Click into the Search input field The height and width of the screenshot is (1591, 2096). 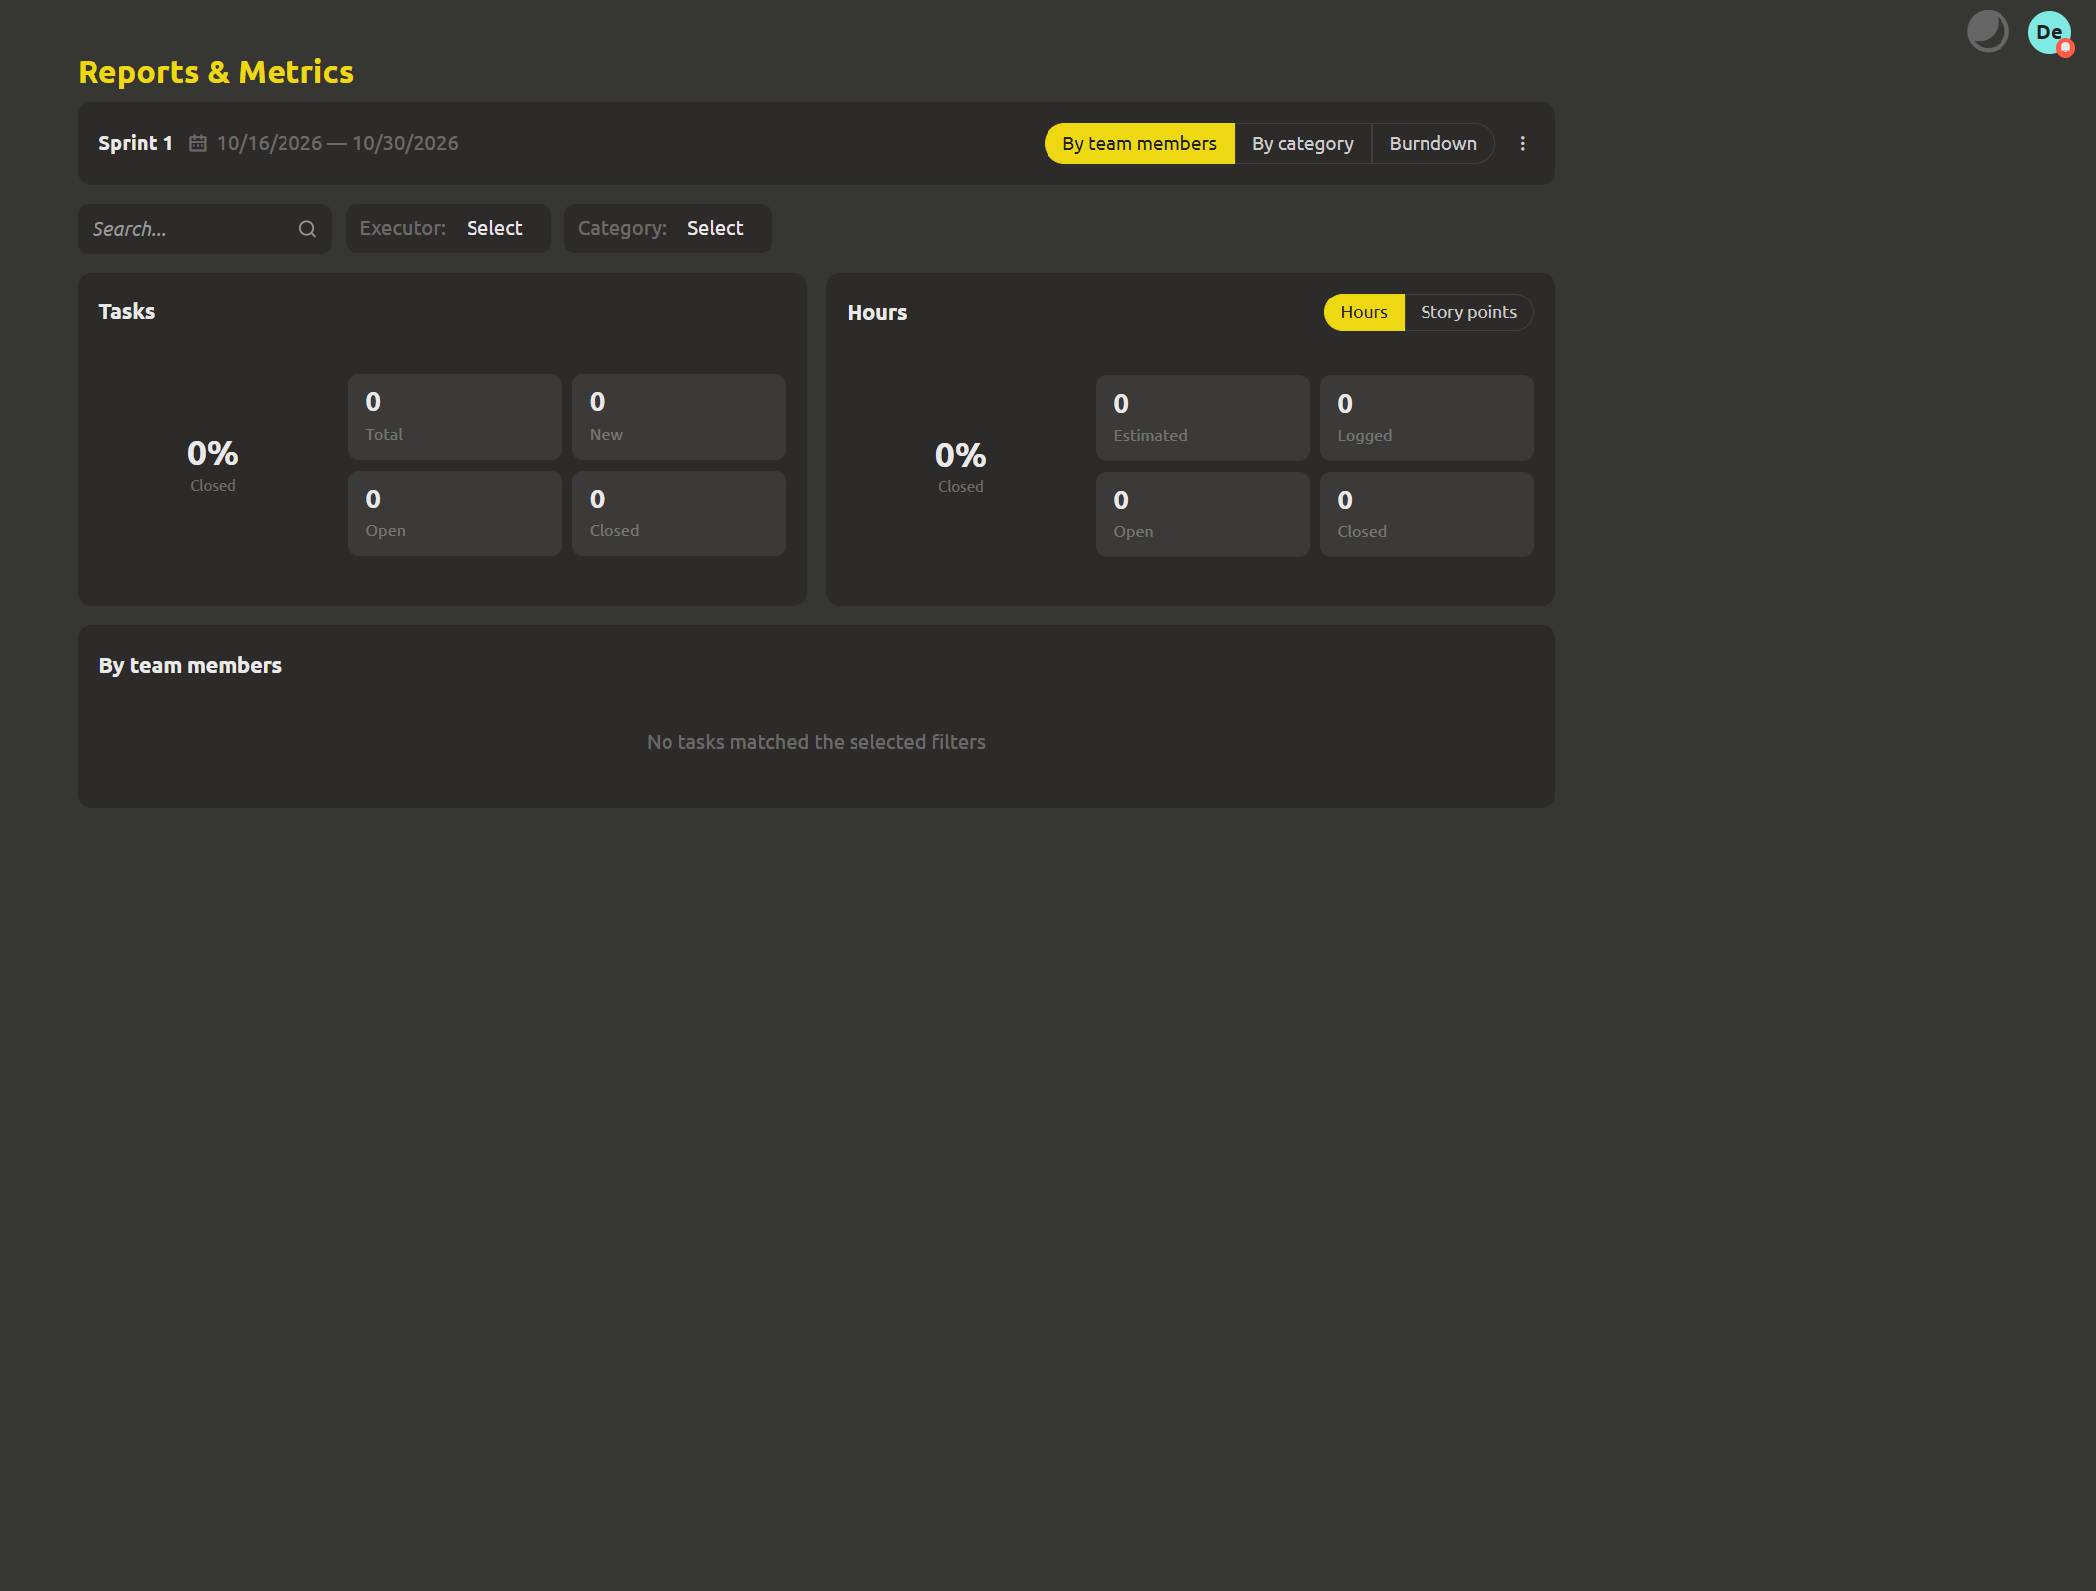205,229
